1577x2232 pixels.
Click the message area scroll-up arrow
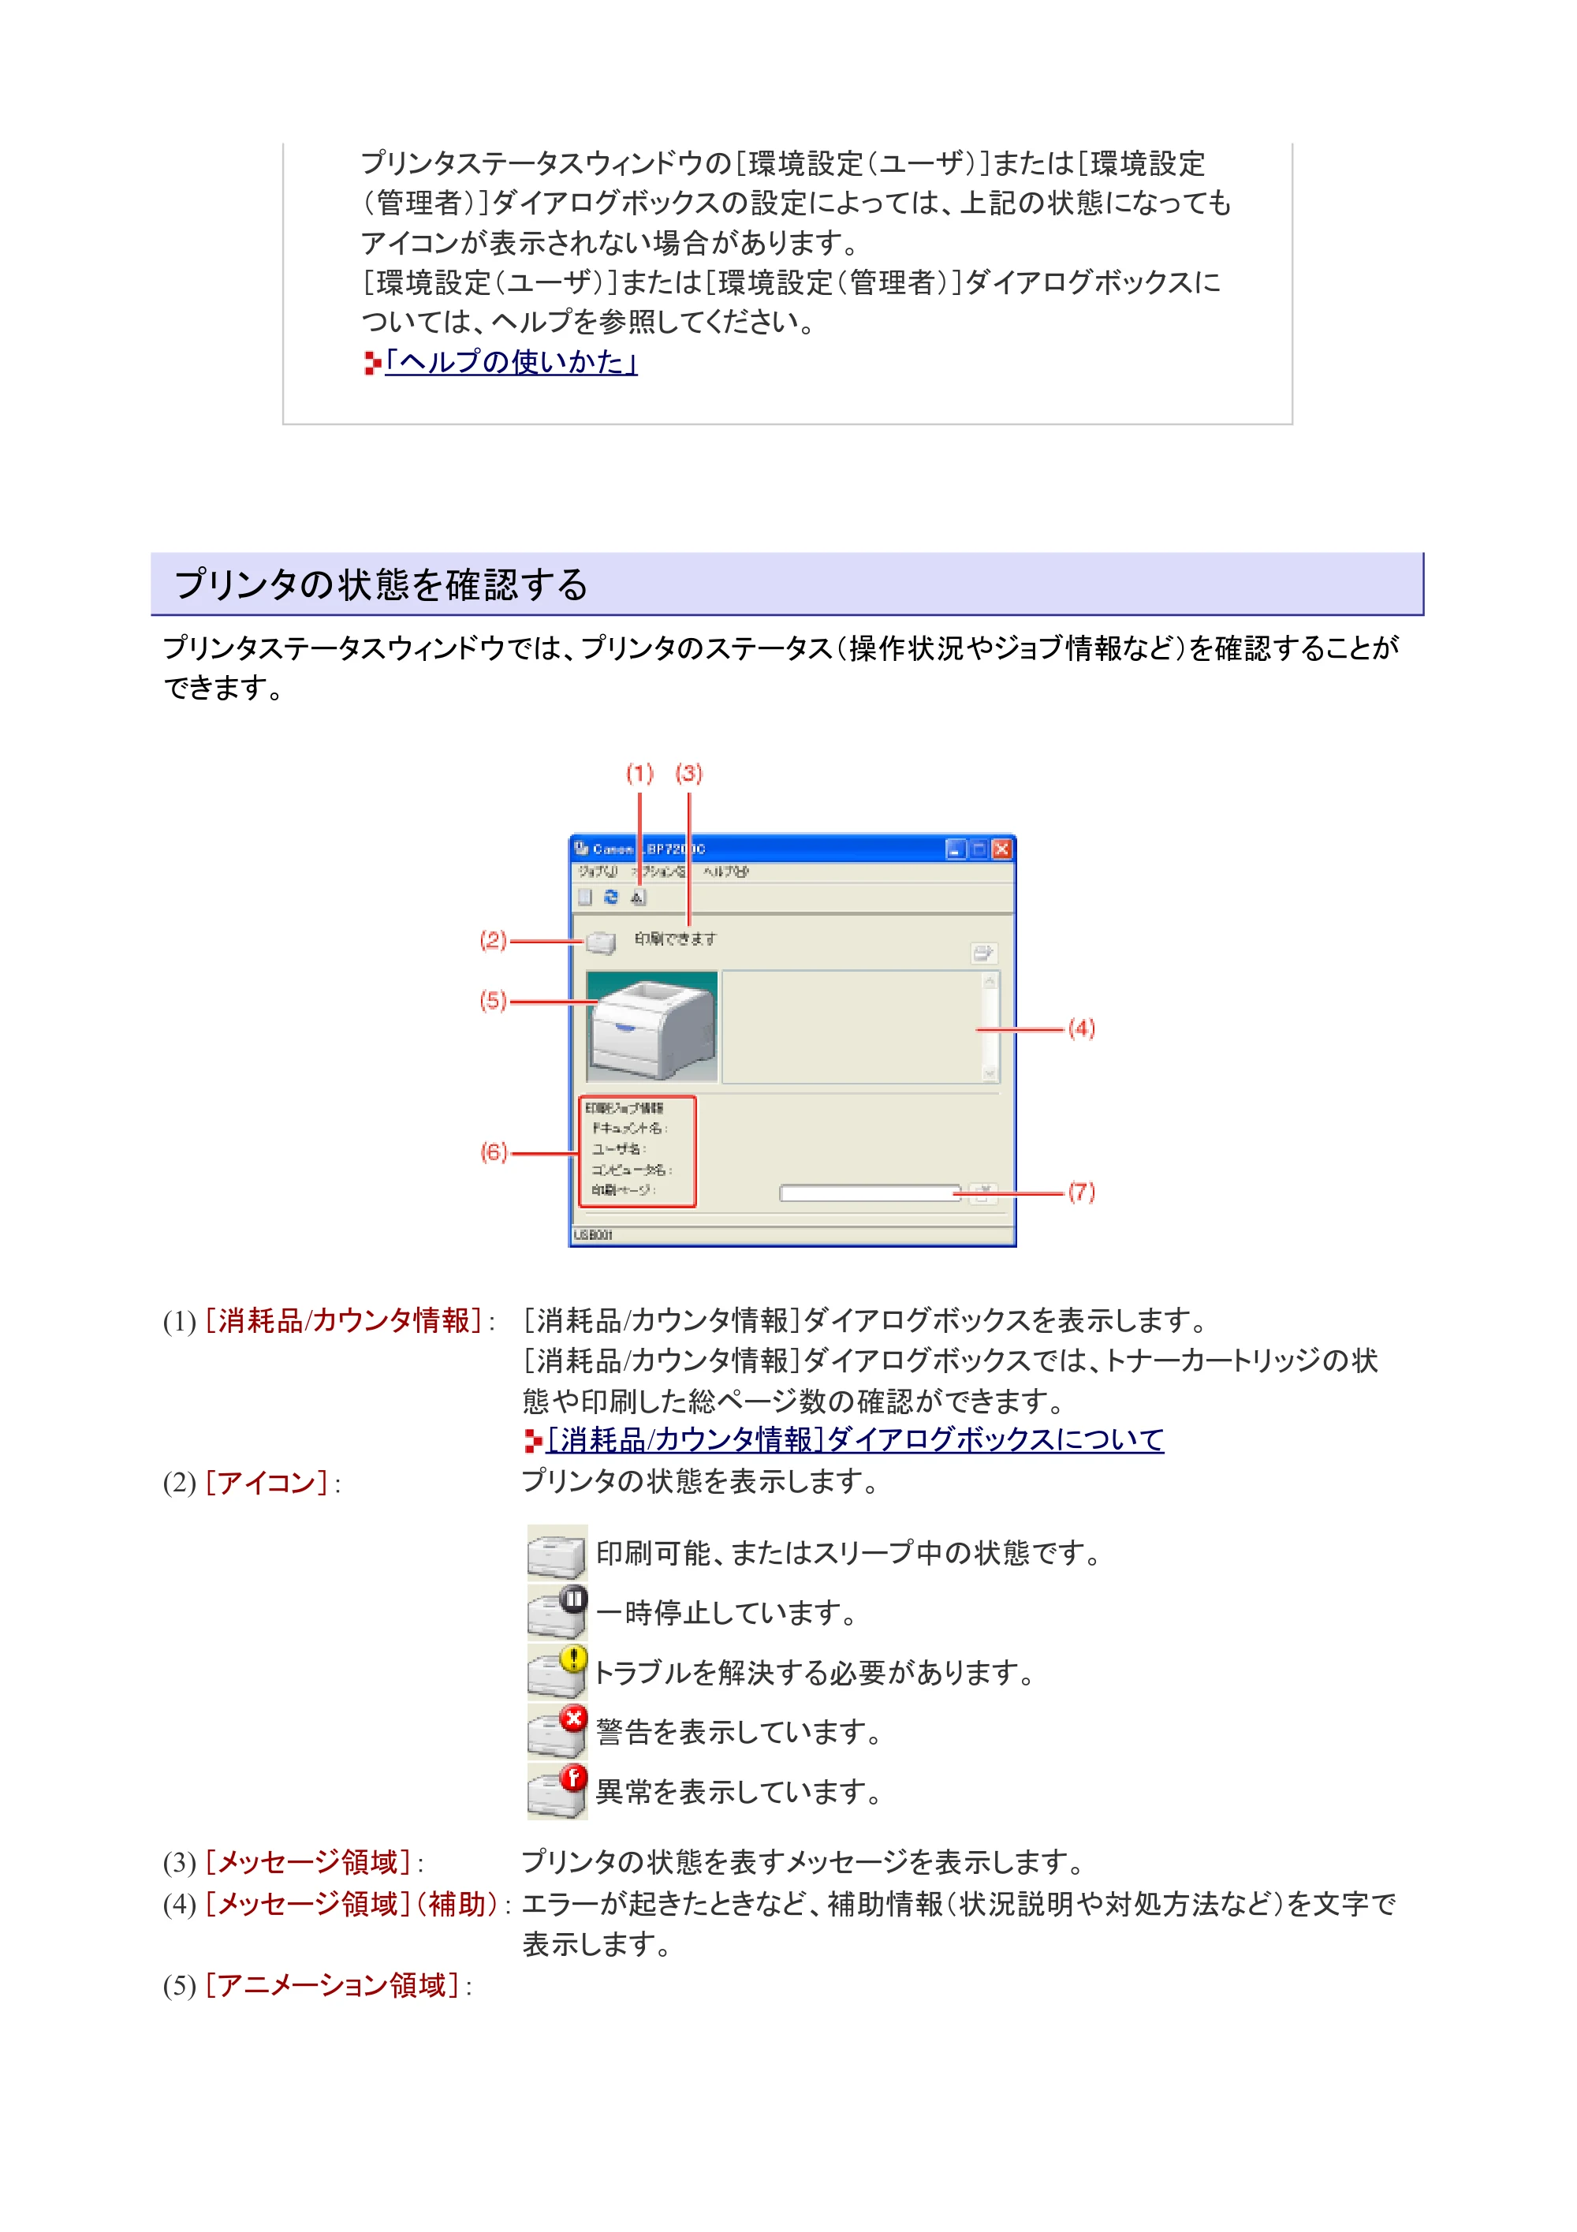[989, 982]
